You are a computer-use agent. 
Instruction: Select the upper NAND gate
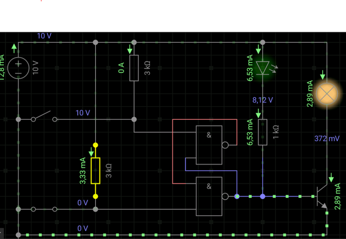coord(209,145)
